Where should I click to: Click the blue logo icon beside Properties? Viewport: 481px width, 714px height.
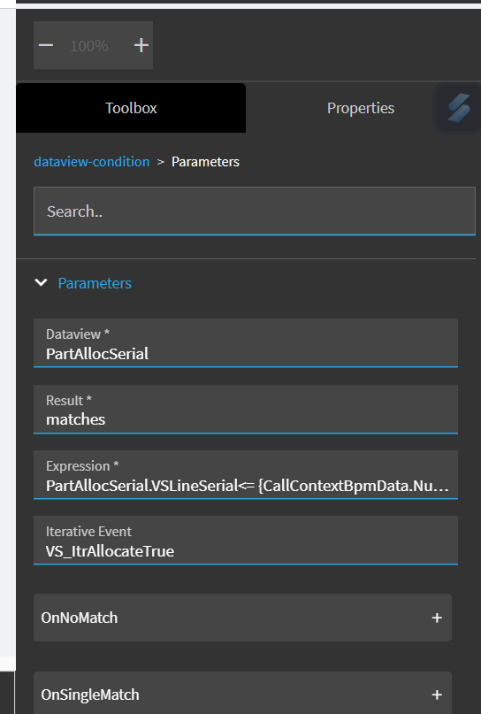click(x=459, y=108)
